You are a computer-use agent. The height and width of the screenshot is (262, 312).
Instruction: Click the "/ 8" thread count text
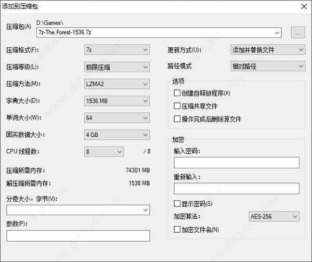147,151
